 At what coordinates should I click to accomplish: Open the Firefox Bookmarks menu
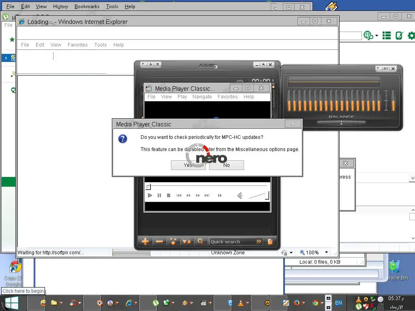click(87, 6)
